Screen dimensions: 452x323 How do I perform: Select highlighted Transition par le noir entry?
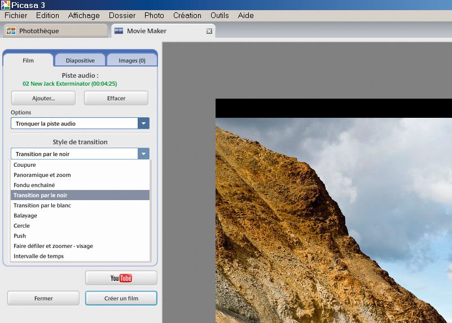[80, 195]
